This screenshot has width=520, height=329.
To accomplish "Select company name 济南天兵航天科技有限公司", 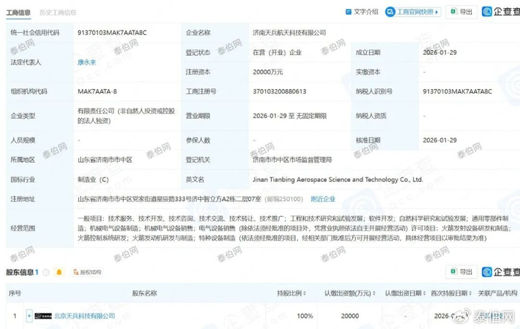I will coord(289,33).
